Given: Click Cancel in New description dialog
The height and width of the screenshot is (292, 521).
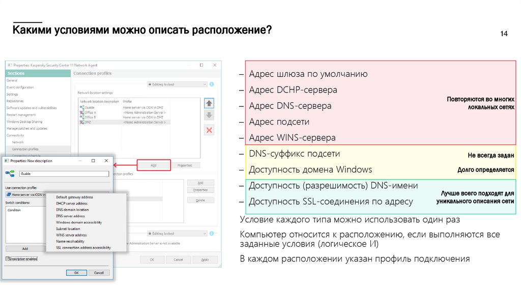Looking at the screenshot, I should pyautogui.click(x=99, y=273).
